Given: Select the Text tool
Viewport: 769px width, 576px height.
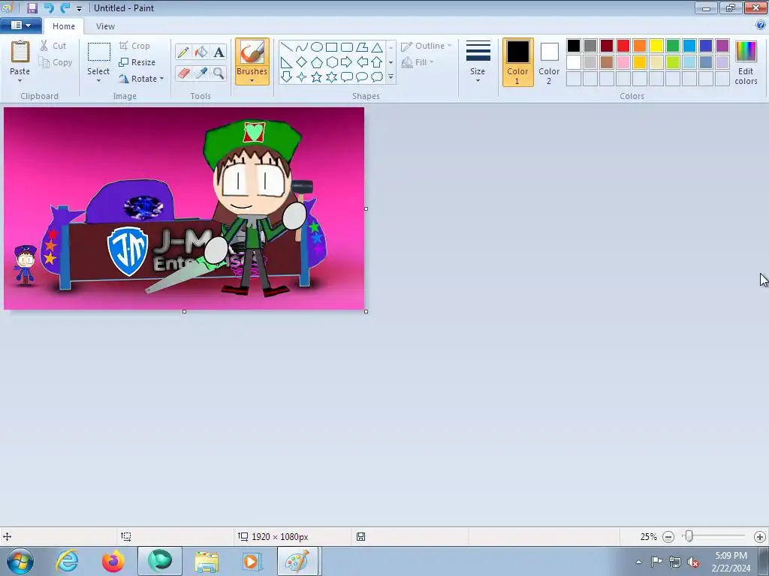Looking at the screenshot, I should pyautogui.click(x=219, y=52).
